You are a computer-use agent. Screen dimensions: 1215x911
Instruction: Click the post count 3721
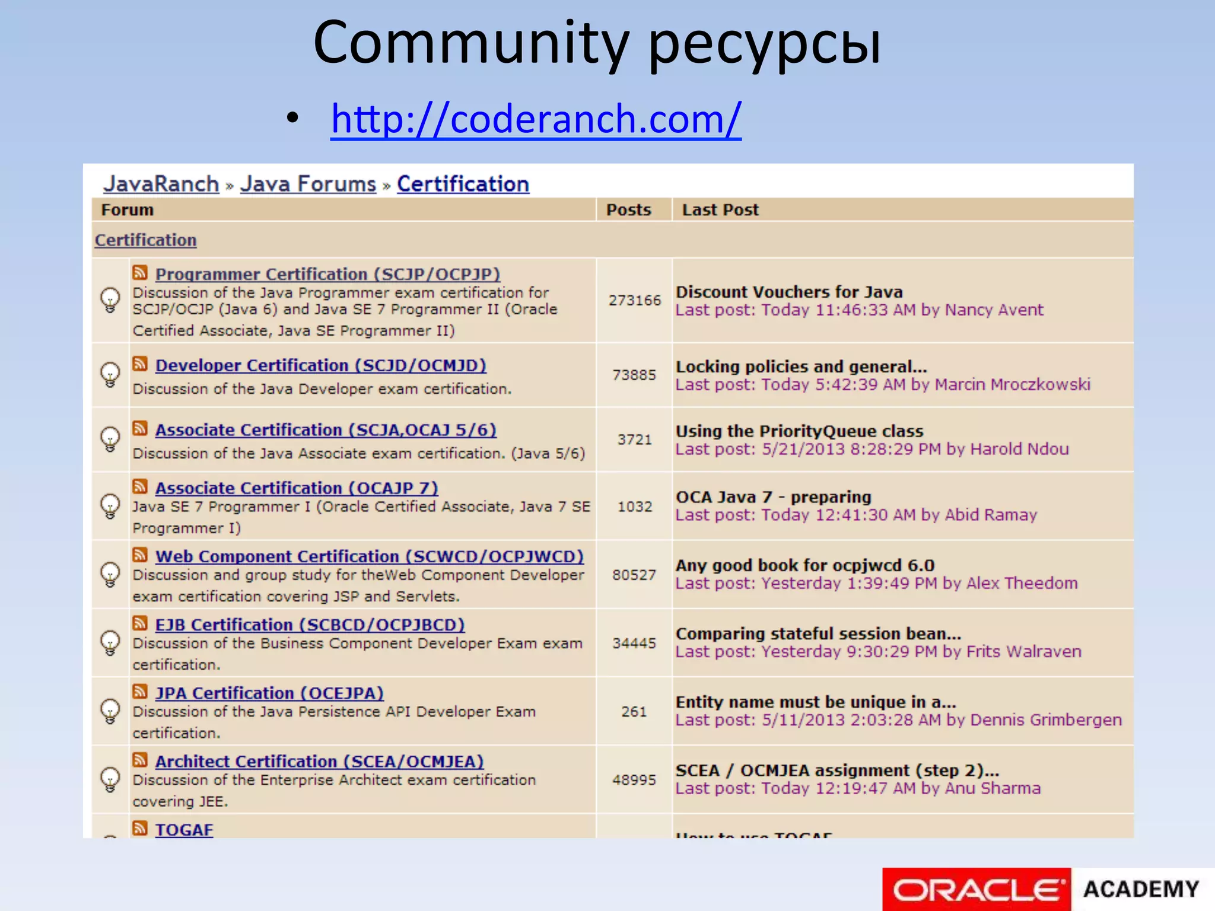pos(635,439)
